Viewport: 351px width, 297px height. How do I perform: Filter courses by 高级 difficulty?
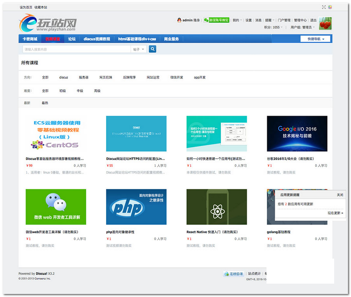click(x=97, y=91)
